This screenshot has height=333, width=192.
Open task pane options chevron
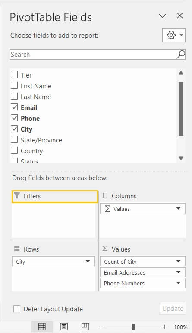(162, 16)
